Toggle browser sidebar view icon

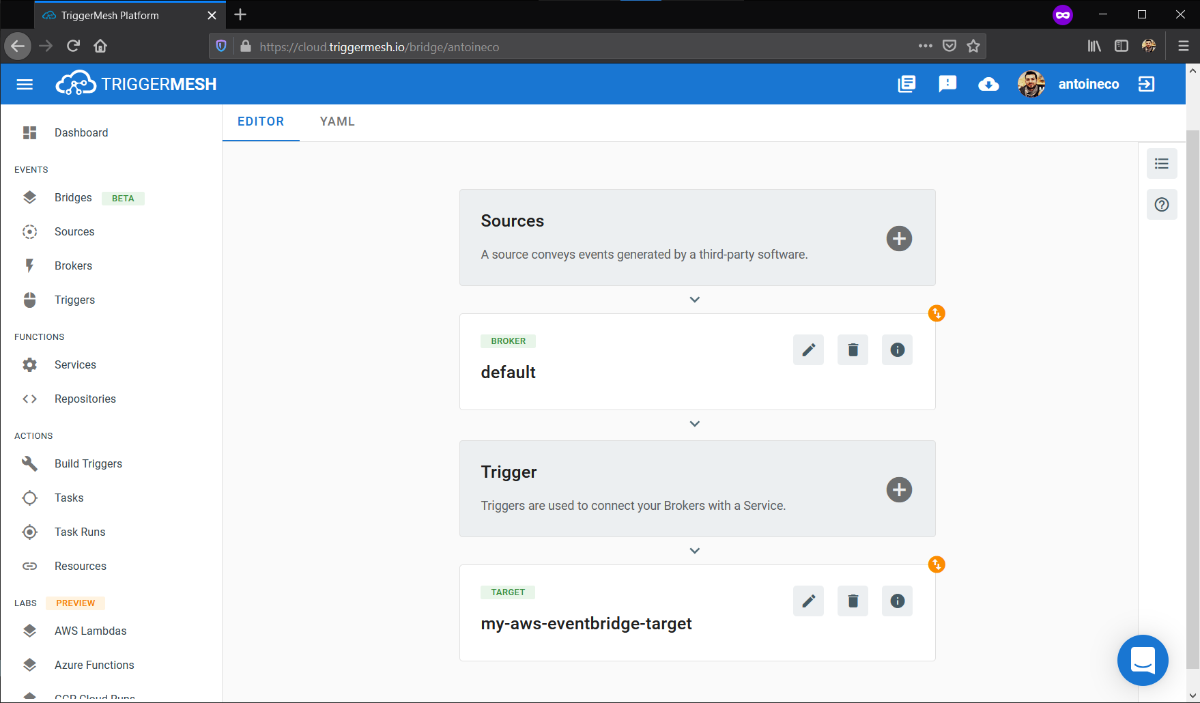(x=1122, y=46)
